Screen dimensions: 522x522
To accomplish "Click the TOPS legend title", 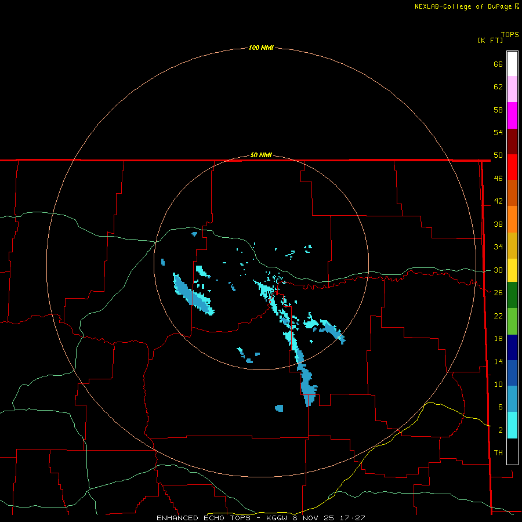I will pos(510,35).
